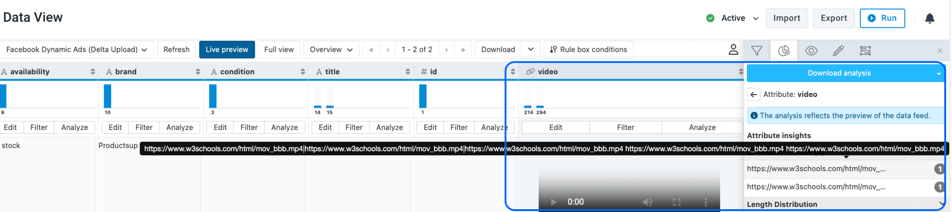Click the '1 - 2 of 2' page indicator
952x212 pixels.
coord(417,50)
